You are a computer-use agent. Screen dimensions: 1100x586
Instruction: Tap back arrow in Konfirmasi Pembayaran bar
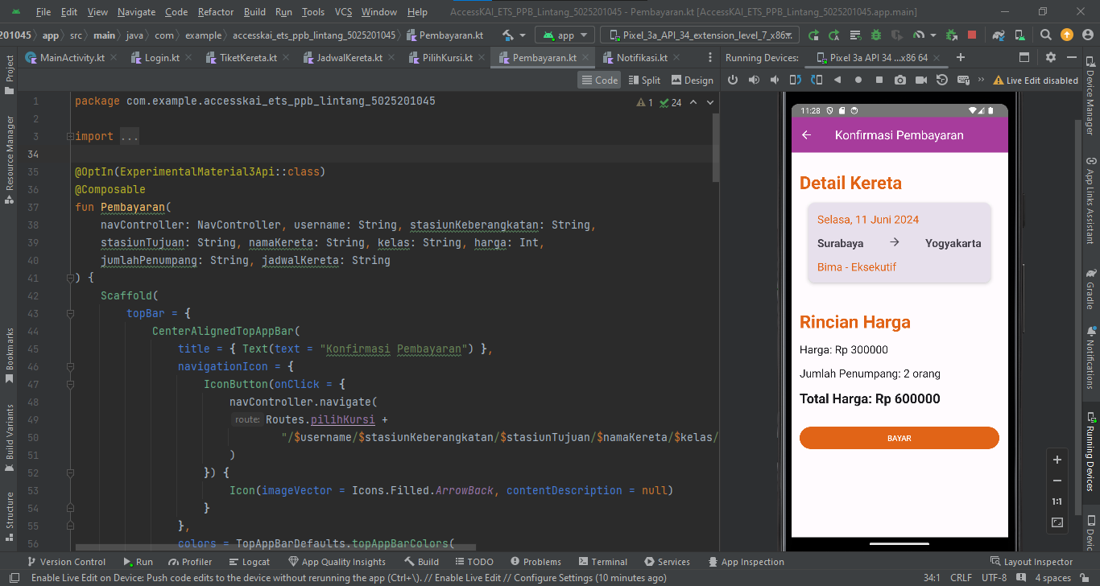806,135
